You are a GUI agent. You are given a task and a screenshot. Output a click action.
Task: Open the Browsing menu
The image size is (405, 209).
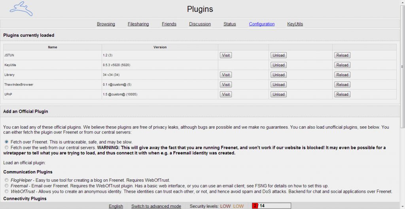pos(106,24)
